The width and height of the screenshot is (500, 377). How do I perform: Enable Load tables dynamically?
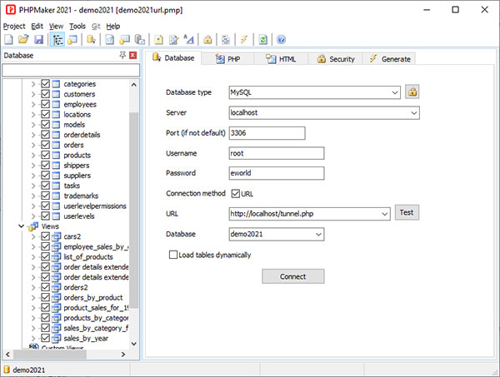172,255
